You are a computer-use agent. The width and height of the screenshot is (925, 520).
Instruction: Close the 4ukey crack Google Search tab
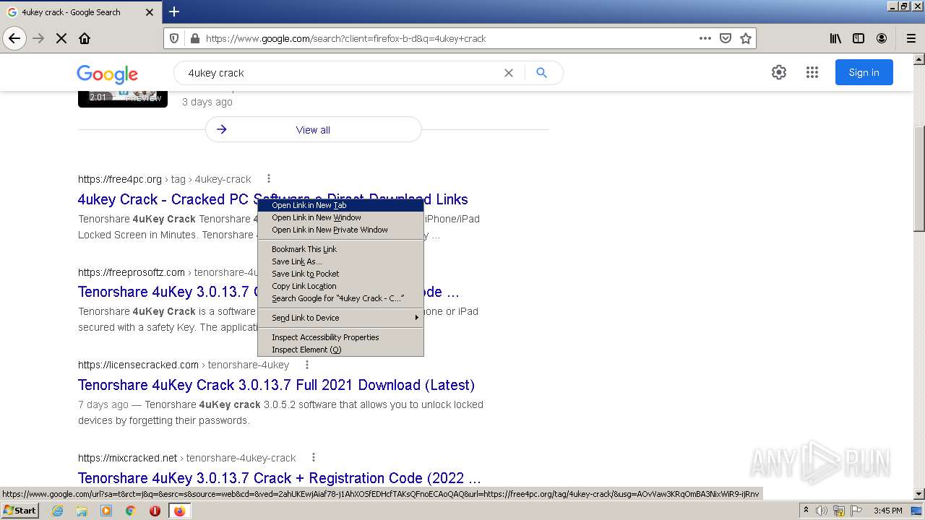150,12
